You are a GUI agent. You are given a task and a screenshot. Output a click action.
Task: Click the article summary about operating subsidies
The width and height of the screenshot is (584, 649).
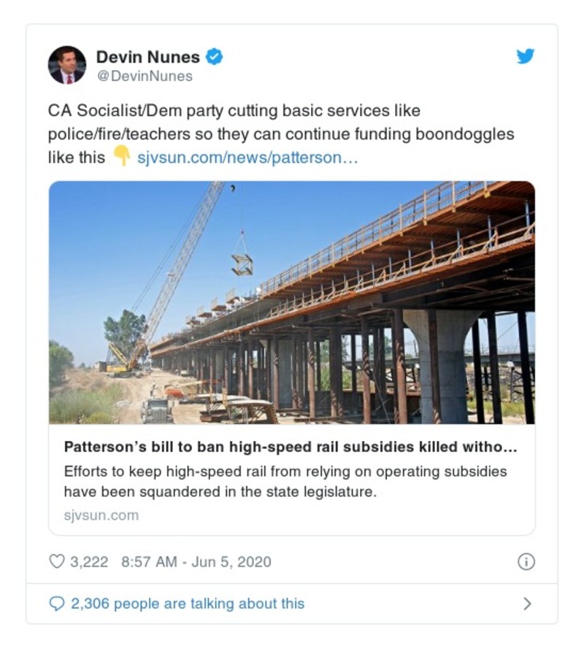pyautogui.click(x=285, y=482)
